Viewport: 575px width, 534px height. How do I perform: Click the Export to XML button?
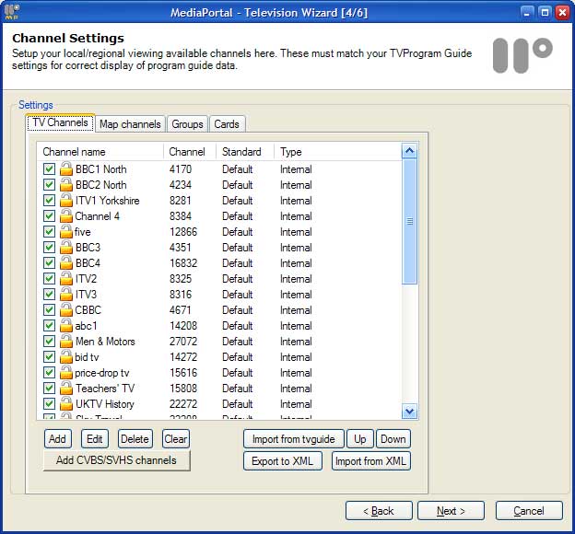283,461
